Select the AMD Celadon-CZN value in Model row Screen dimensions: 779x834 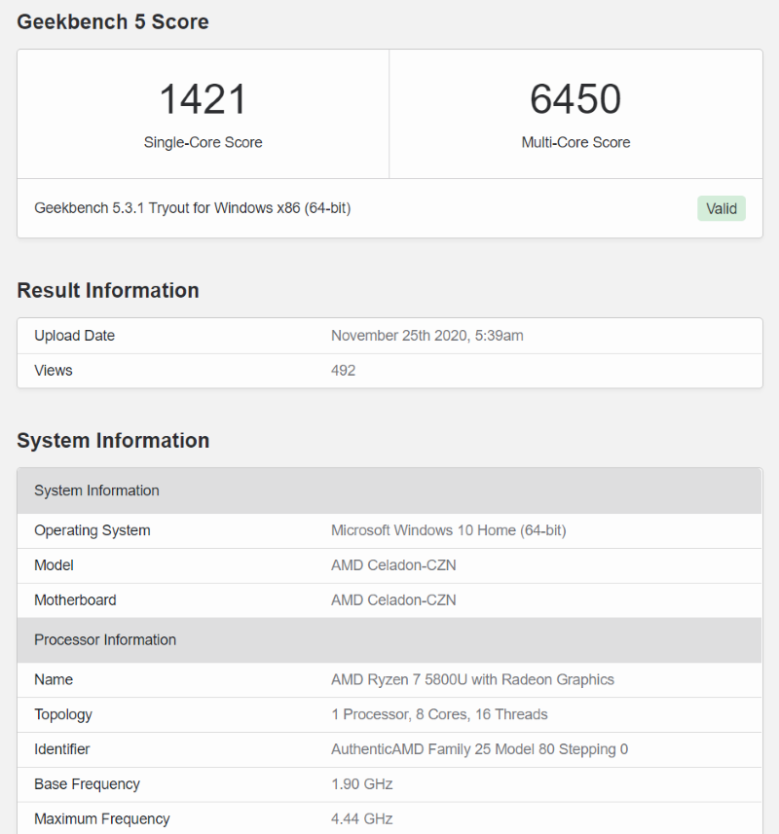coord(393,564)
